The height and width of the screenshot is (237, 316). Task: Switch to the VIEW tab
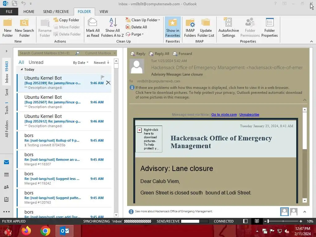[x=104, y=11]
